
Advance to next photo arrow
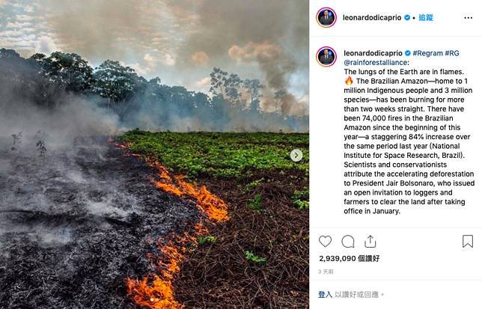(296, 155)
